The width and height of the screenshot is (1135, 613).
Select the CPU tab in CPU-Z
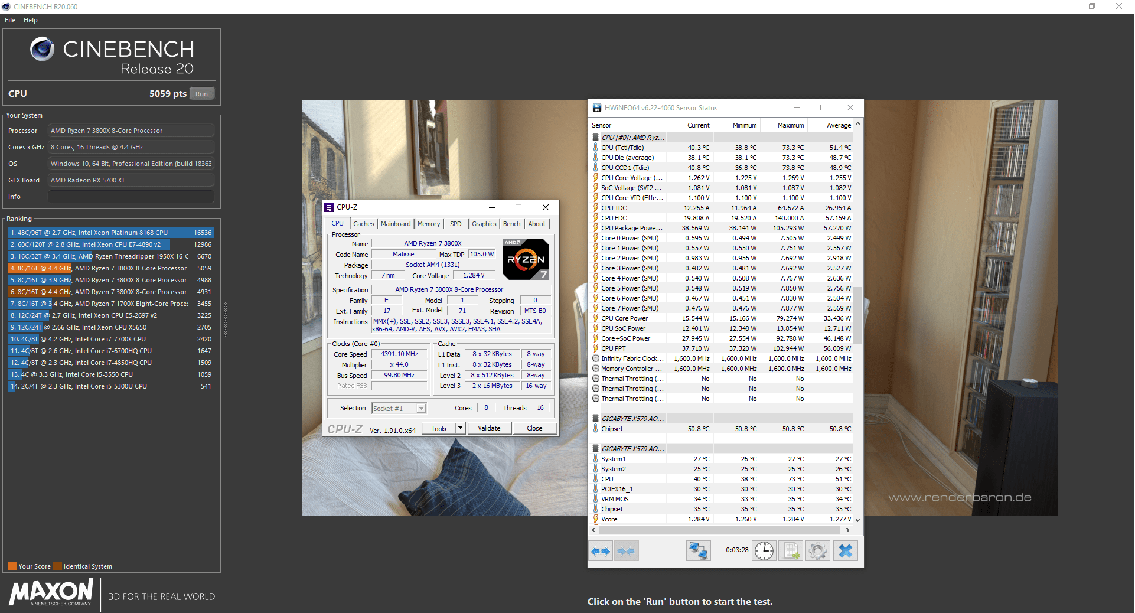coord(338,223)
